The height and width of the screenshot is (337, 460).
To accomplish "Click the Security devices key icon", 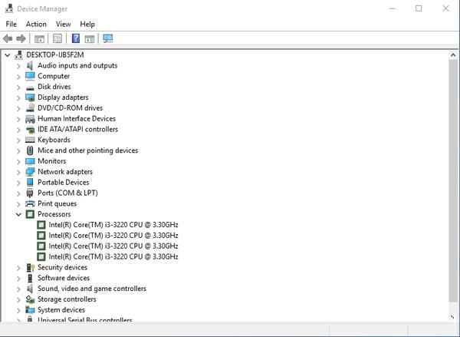I will (x=30, y=267).
